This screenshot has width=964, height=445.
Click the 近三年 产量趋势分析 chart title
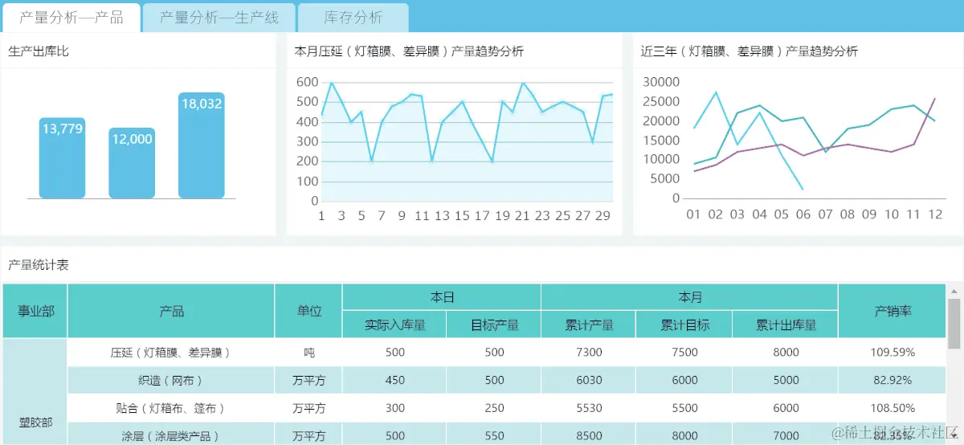click(x=750, y=51)
